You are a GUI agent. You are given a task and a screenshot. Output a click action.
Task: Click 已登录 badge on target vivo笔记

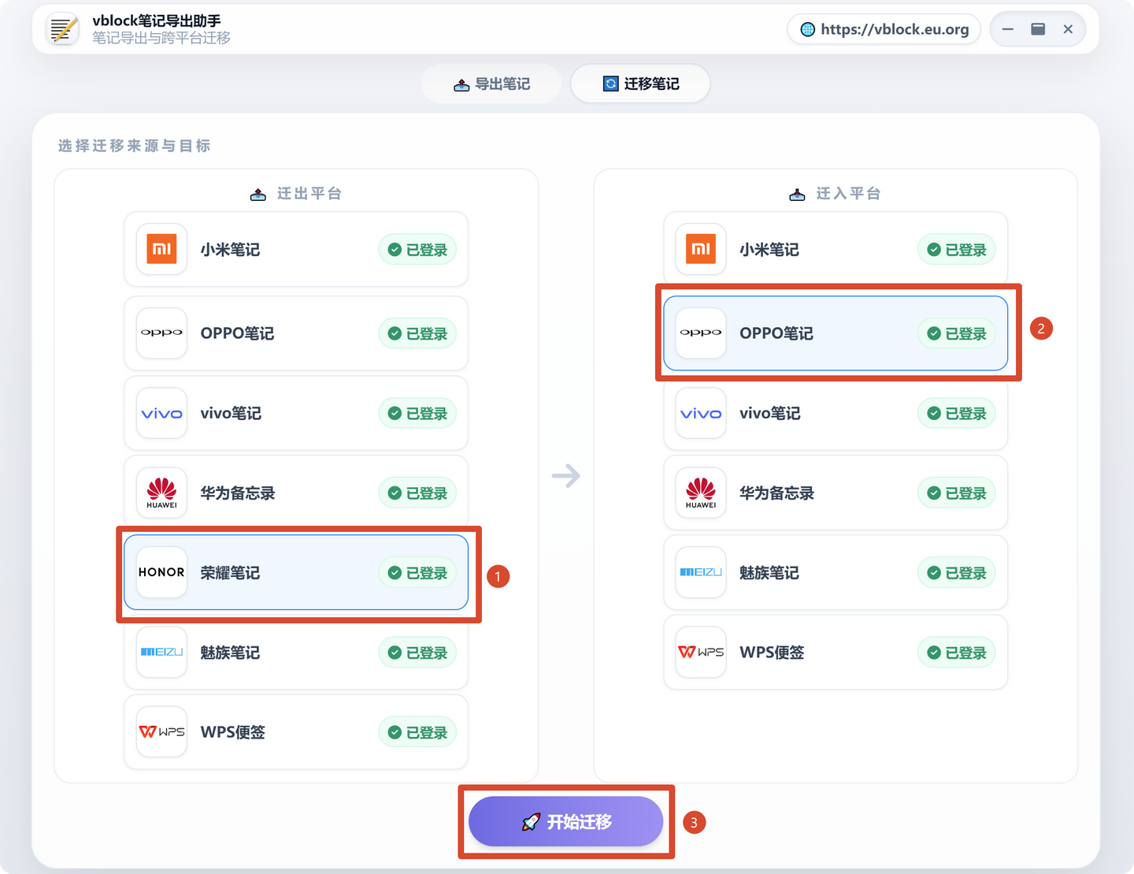click(957, 414)
